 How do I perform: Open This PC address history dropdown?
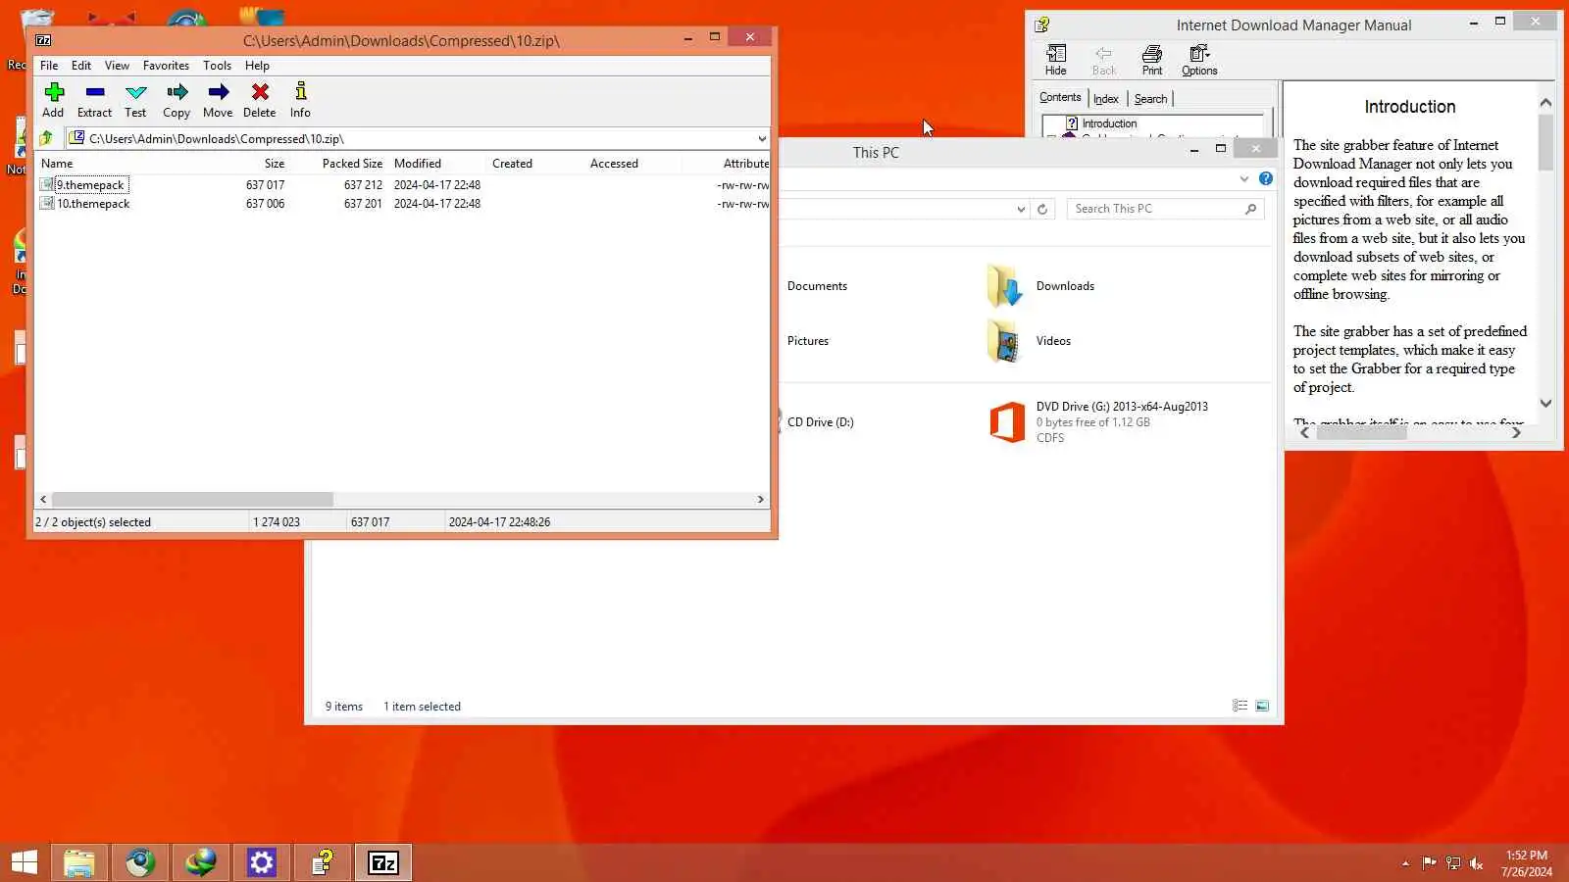tap(1021, 209)
